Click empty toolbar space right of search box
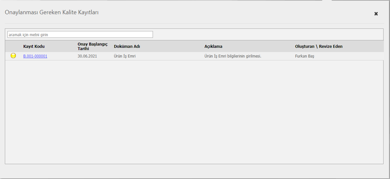This screenshot has height=179, width=390. pos(265,35)
